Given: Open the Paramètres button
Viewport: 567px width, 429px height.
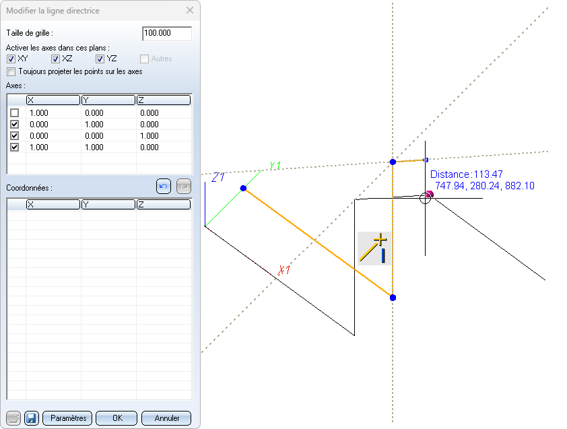Looking at the screenshot, I should tap(67, 418).
